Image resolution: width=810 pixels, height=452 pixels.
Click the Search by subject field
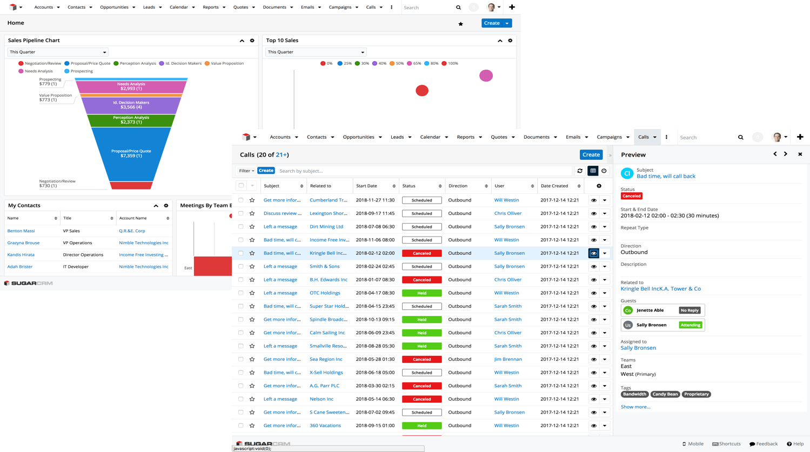pyautogui.click(x=424, y=171)
